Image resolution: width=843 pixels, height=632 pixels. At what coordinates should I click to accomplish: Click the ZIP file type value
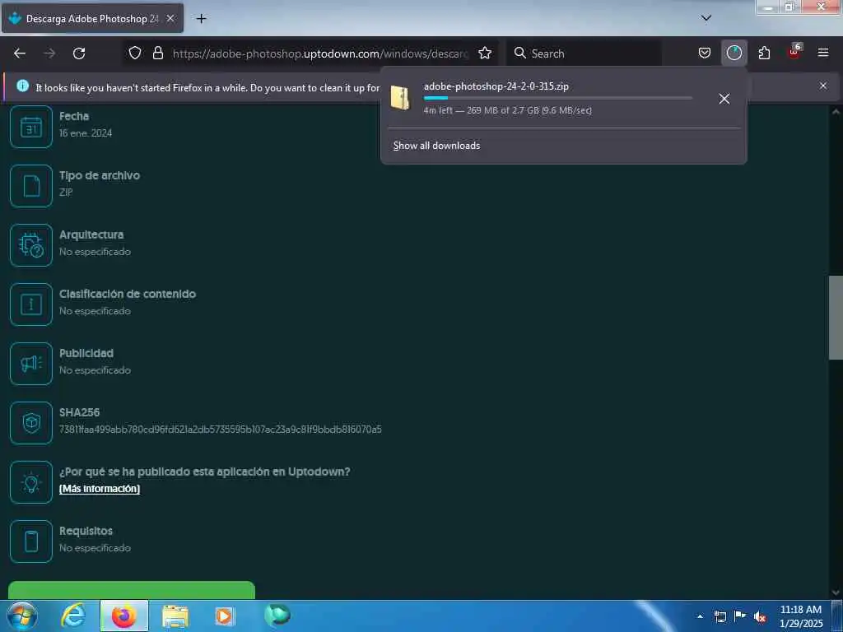66,193
